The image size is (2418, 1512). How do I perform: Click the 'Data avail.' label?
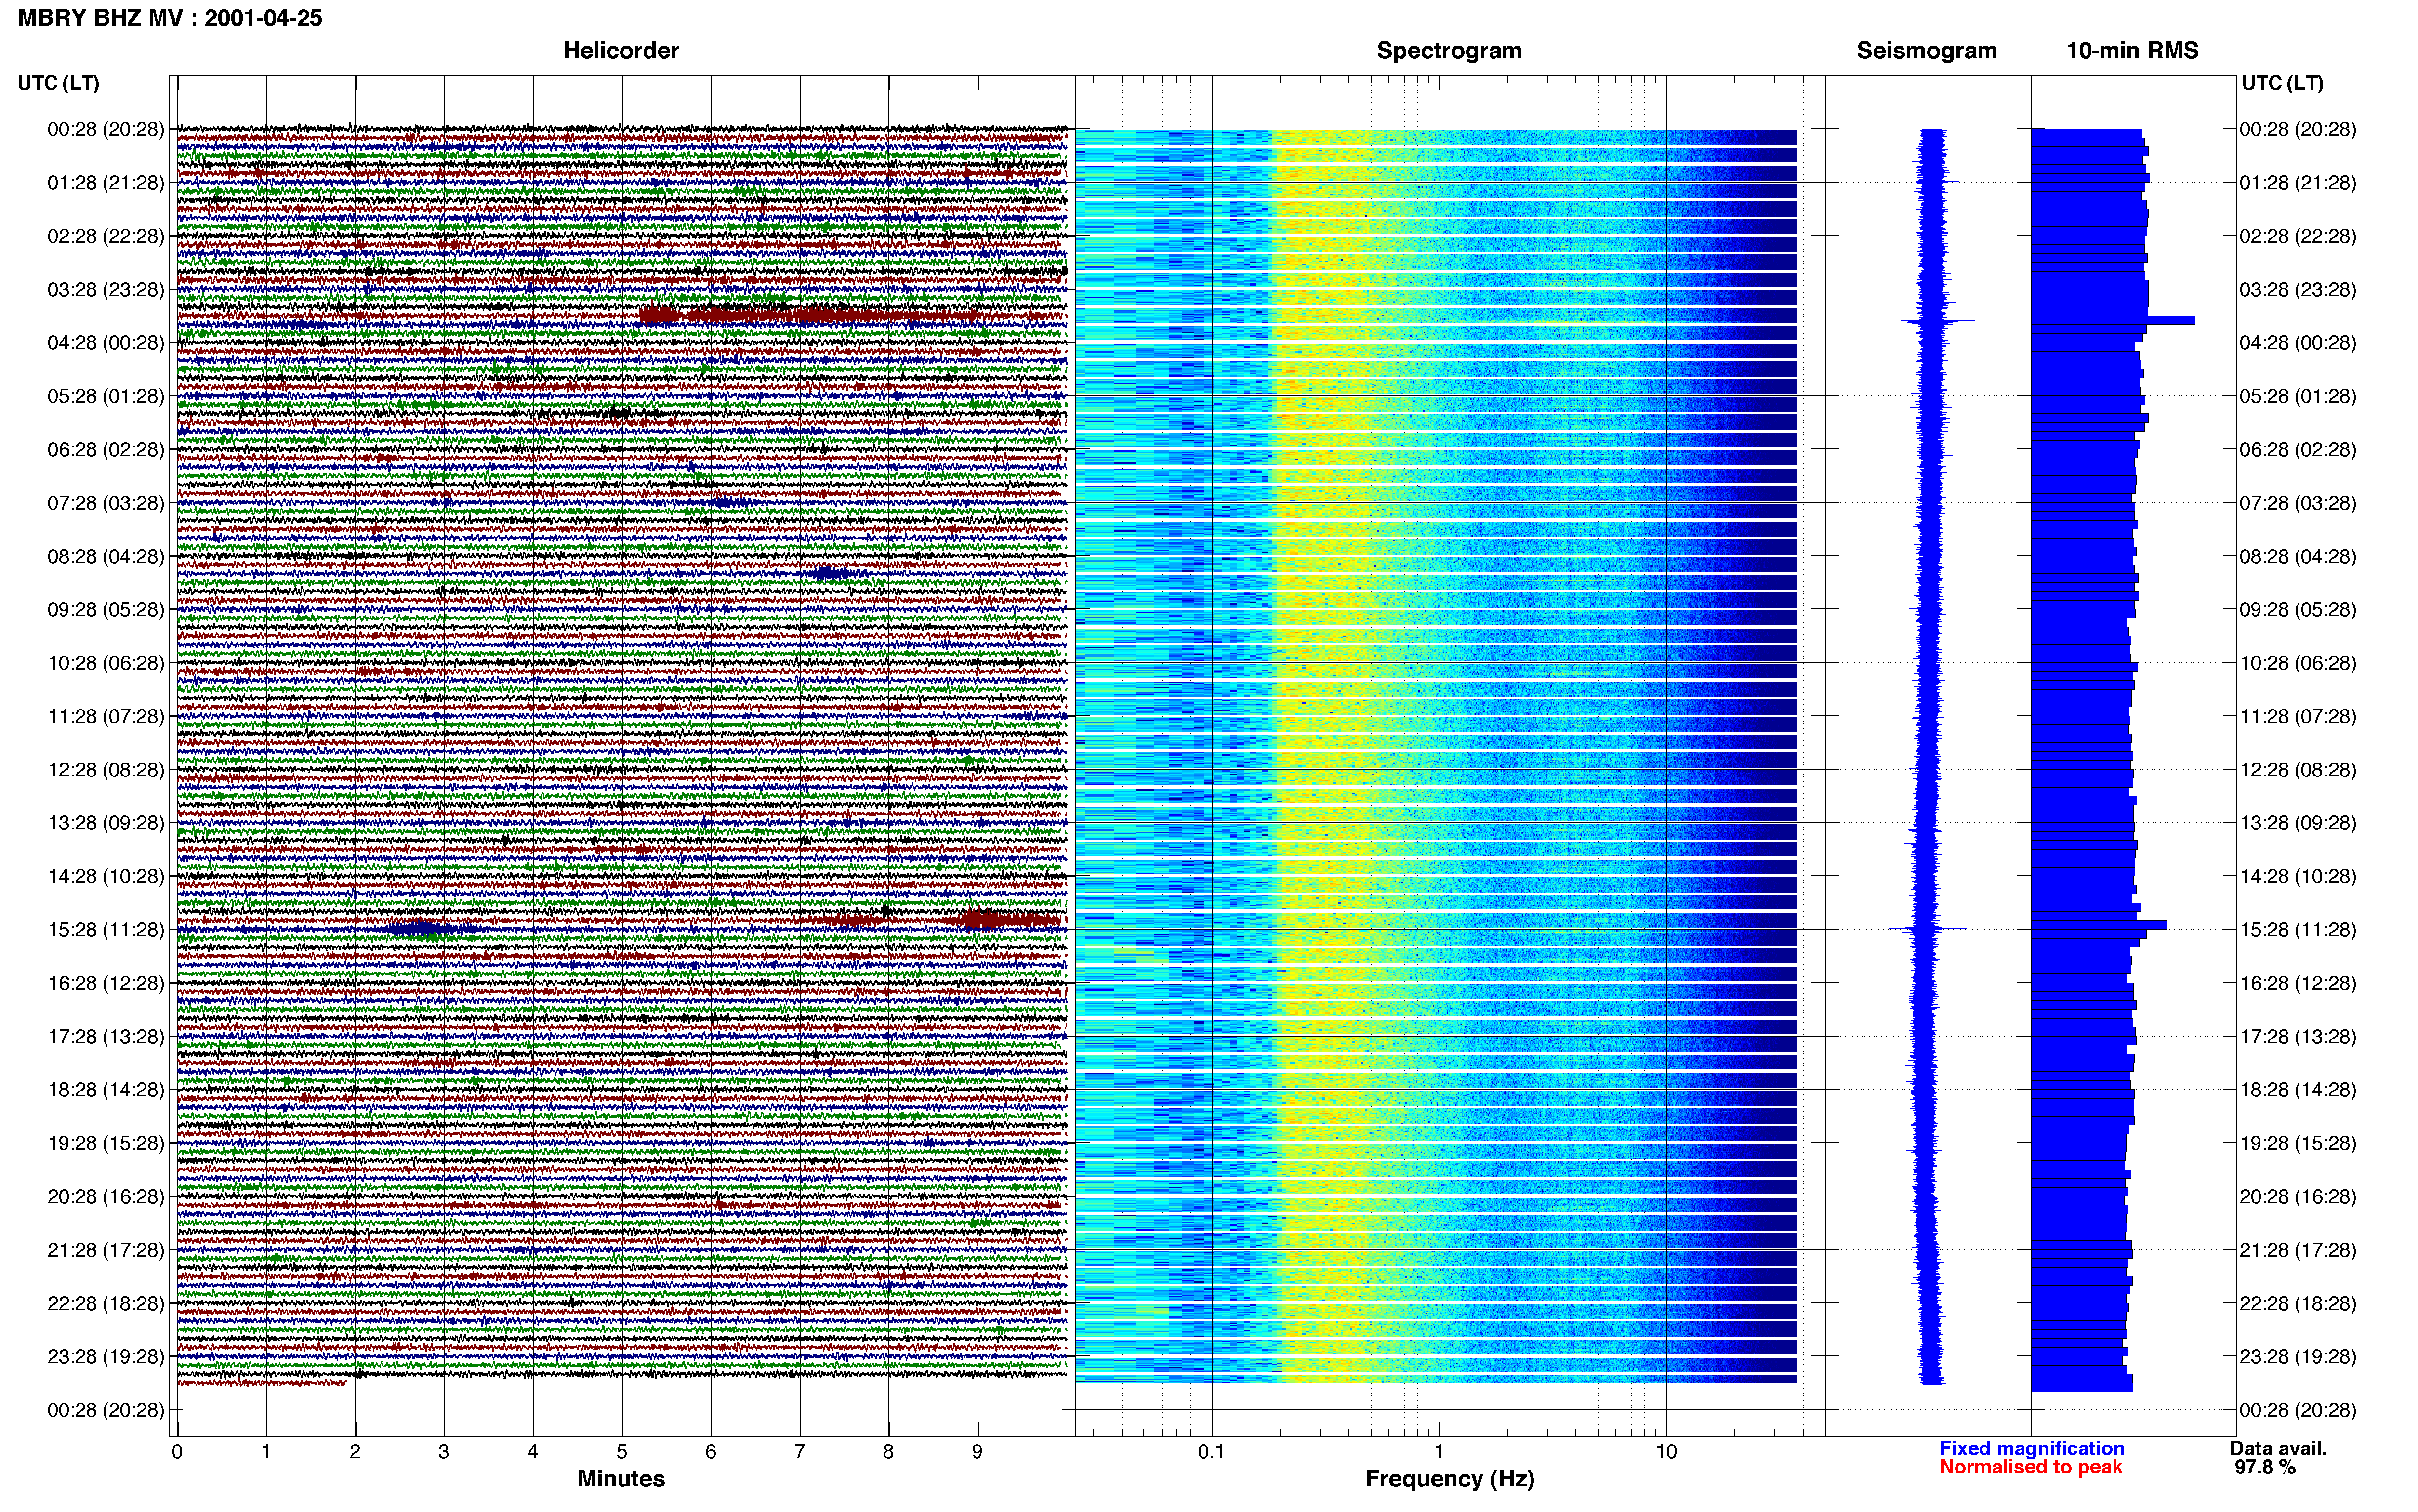(x=2278, y=1449)
